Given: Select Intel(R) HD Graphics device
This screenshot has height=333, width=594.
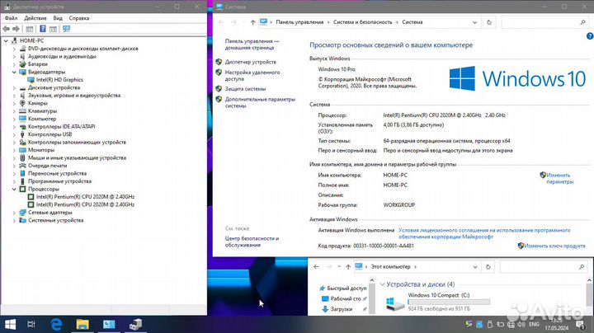Looking at the screenshot, I should click(59, 80).
